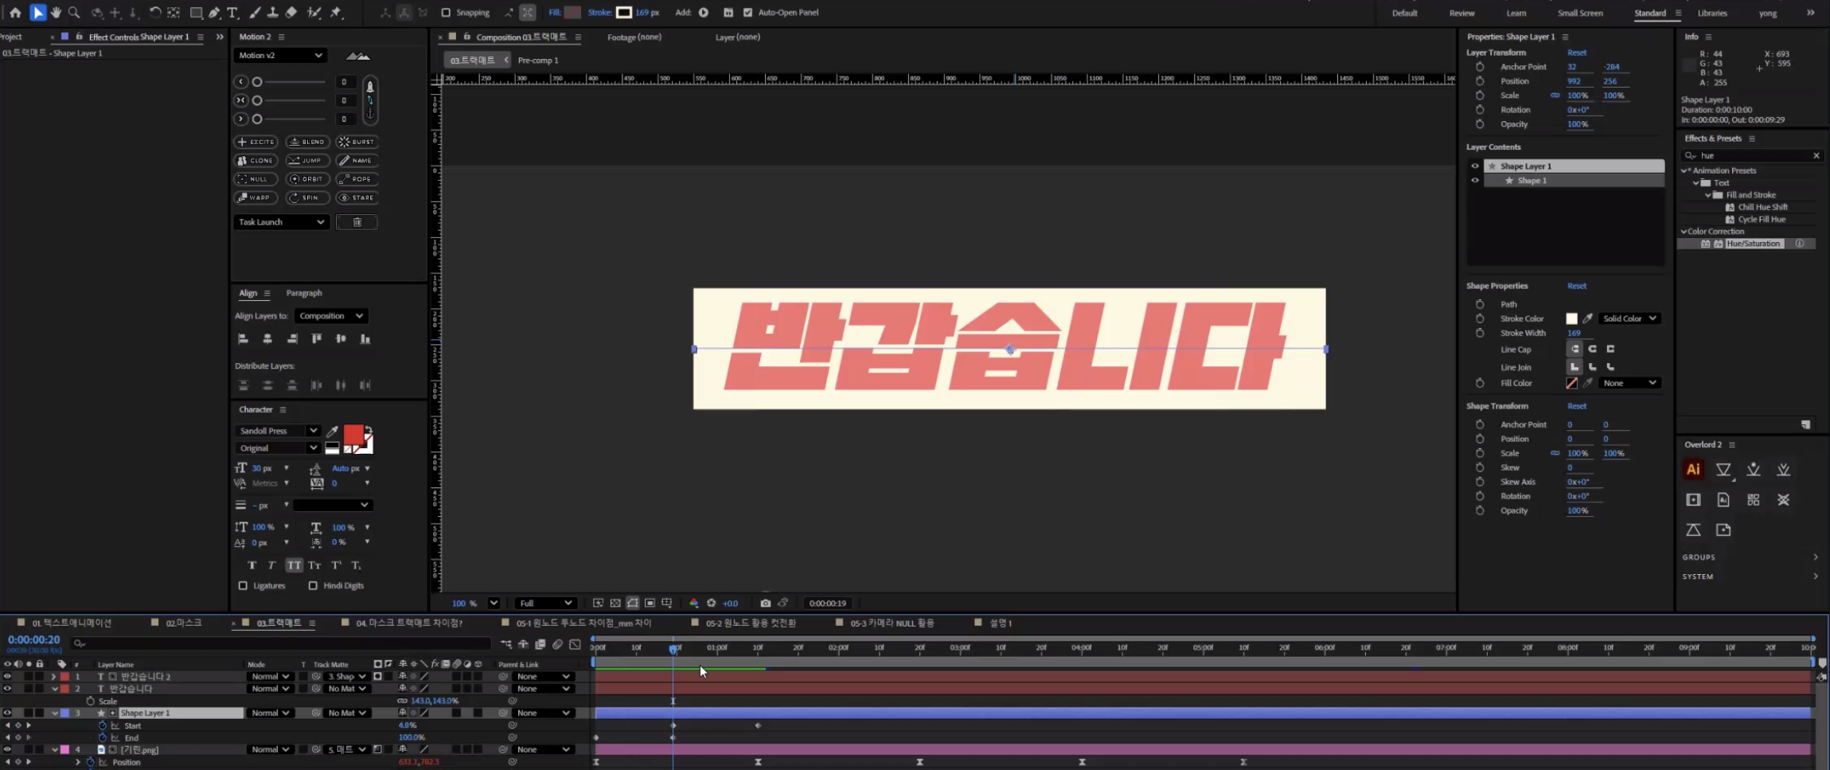Click Reset link for Layer Transform
The height and width of the screenshot is (770, 1830).
[x=1577, y=53]
